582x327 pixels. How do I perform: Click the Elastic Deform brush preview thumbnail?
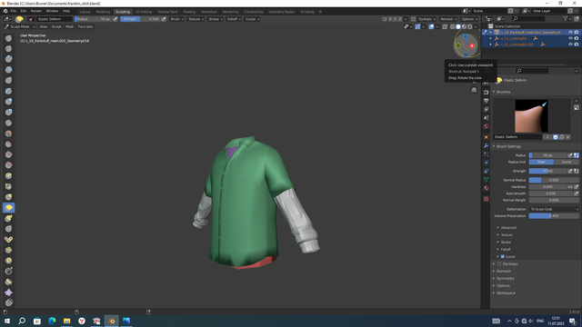531,116
